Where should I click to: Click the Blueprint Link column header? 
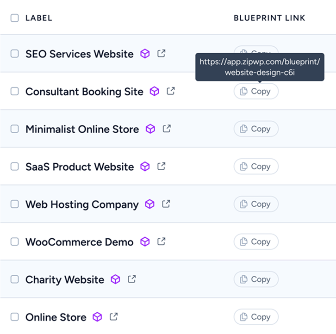(x=269, y=18)
